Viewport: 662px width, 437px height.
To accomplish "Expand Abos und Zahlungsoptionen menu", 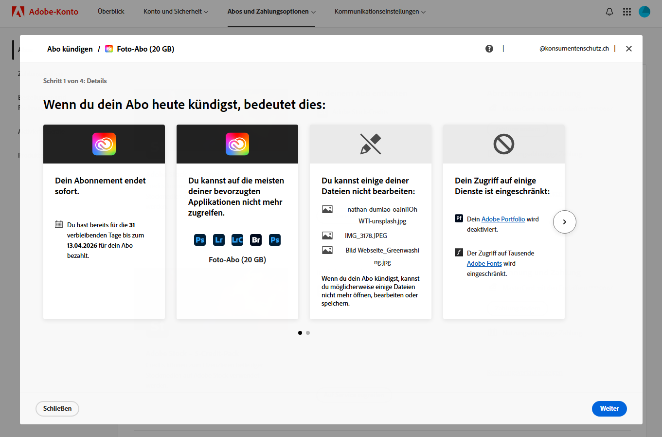I will 271,12.
